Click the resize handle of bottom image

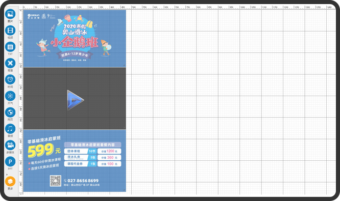click(124, 190)
